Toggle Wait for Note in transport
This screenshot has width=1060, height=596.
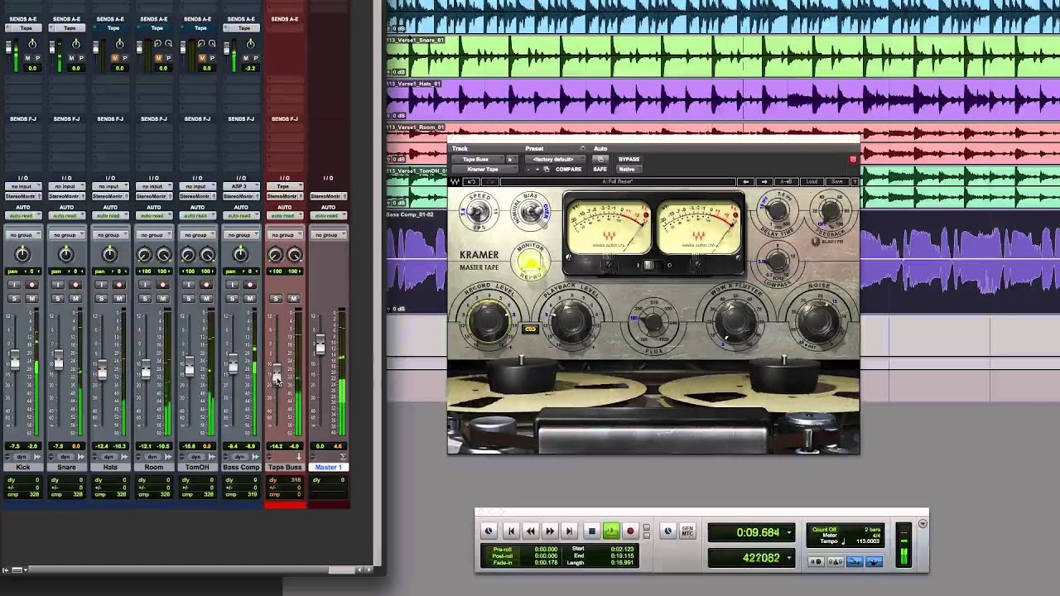[816, 561]
